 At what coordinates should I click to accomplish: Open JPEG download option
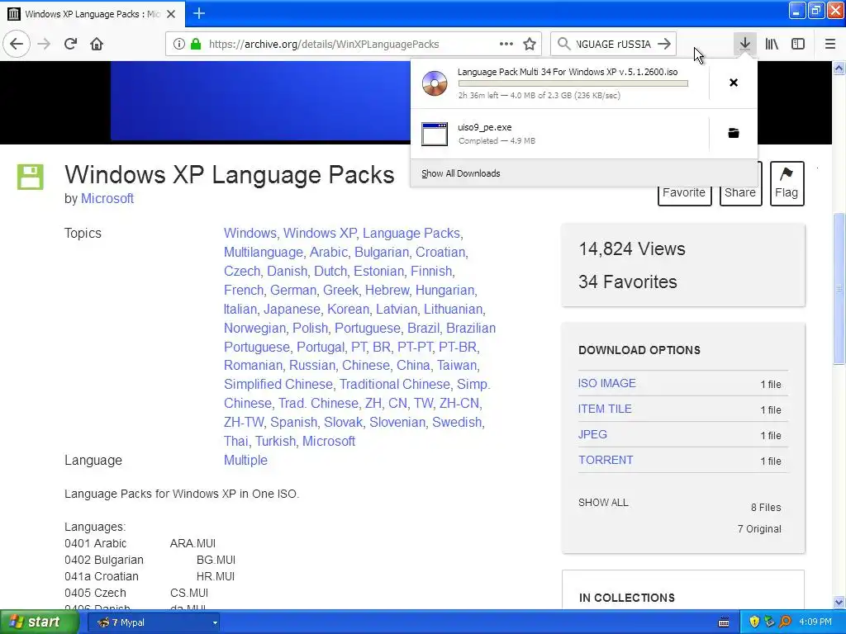(592, 434)
